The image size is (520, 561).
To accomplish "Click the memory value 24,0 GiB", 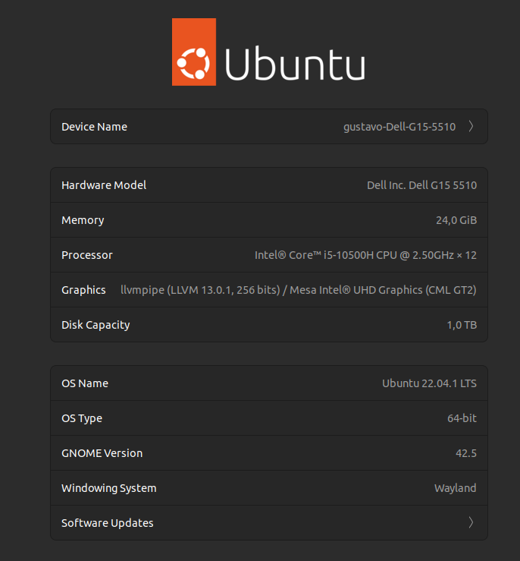I will pyautogui.click(x=456, y=220).
